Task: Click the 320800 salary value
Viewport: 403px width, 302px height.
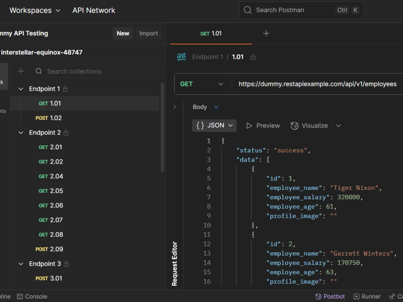Action: tap(349, 197)
